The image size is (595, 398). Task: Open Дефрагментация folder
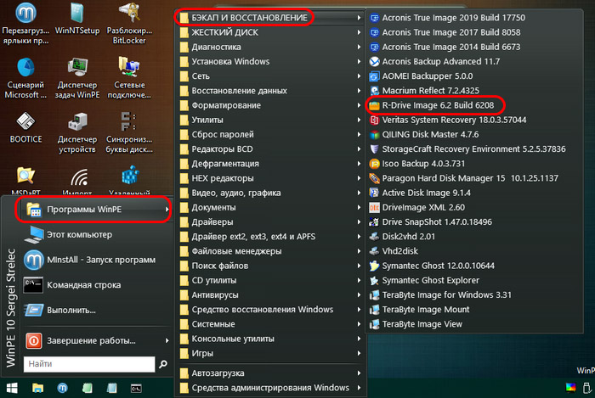pos(270,164)
